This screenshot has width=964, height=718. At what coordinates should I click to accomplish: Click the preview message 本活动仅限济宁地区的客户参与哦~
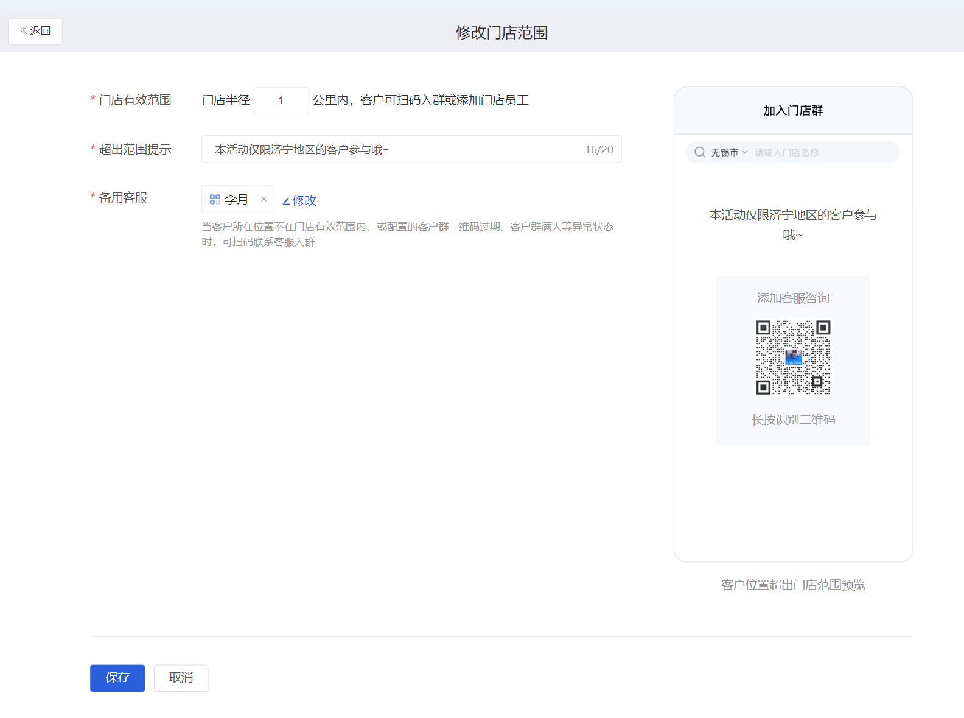click(793, 225)
